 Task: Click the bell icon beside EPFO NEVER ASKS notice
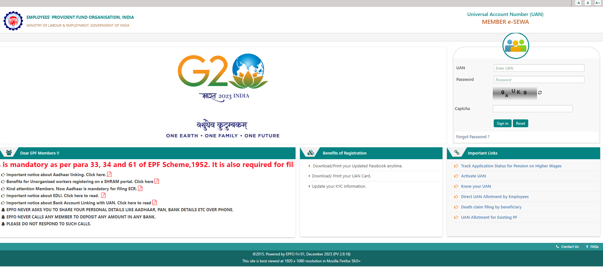pos(3,210)
